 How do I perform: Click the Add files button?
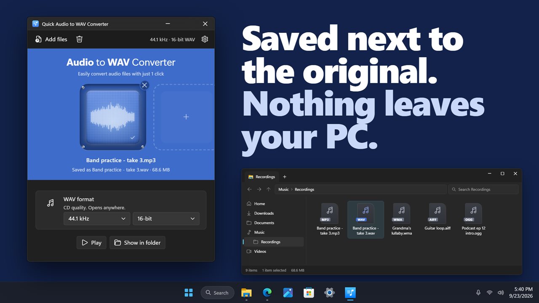pyautogui.click(x=51, y=39)
